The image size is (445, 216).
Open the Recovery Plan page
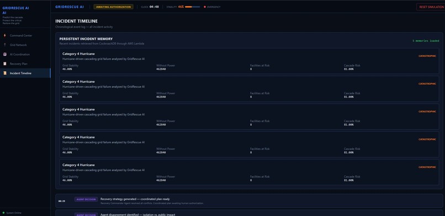pos(25,64)
